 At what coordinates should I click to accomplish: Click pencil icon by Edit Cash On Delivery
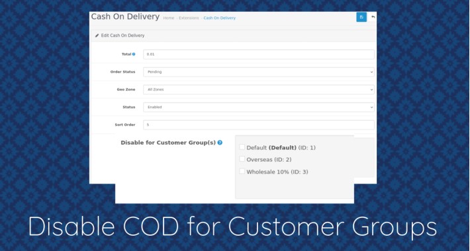click(97, 35)
